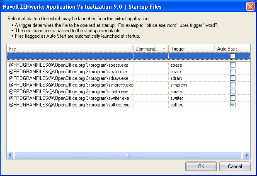Enable Auto Start for sbase.exe
257x176 pixels.
(233, 65)
